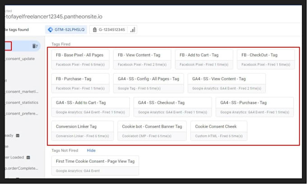Click the Google Tag Manager diamond icon
This screenshot has width=307, height=184.
click(x=50, y=30)
